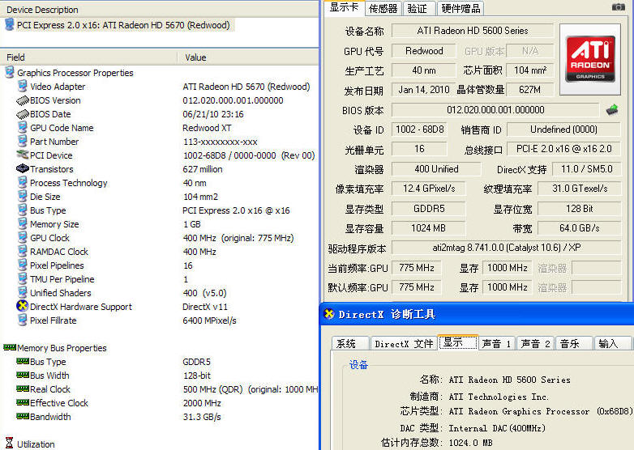Image resolution: width=634 pixels, height=450 pixels.
Task: Click the RAMDAC Clock row icon
Action: point(22,251)
